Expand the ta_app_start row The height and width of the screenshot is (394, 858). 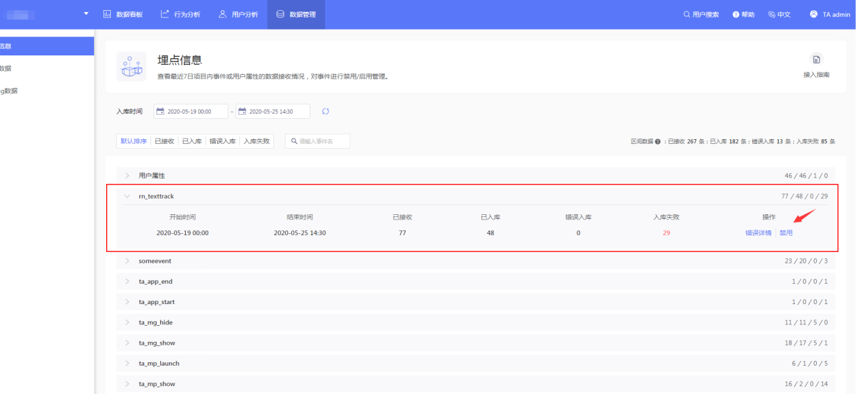[x=476, y=302]
